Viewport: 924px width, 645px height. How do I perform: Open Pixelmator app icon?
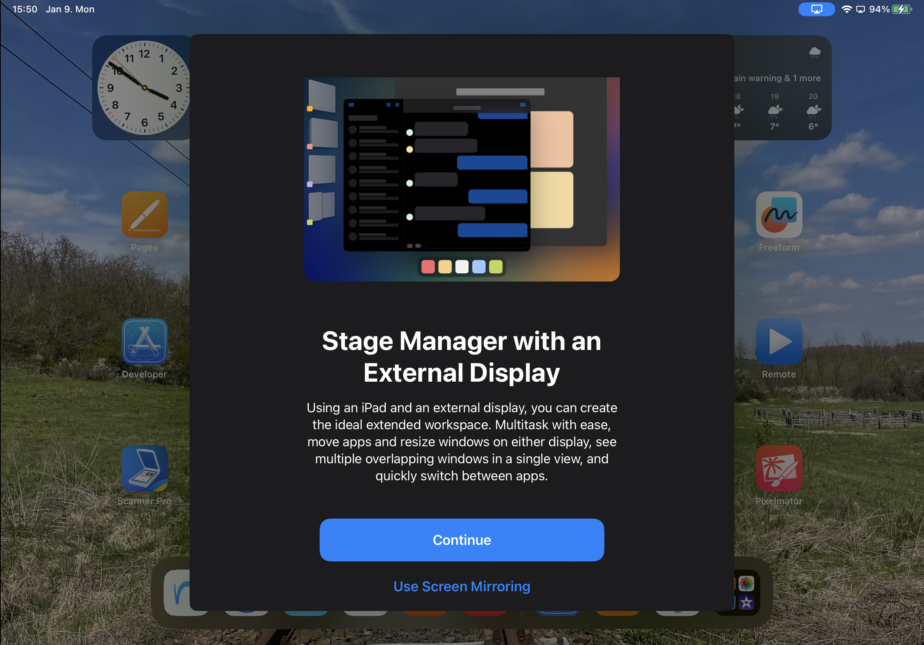779,468
